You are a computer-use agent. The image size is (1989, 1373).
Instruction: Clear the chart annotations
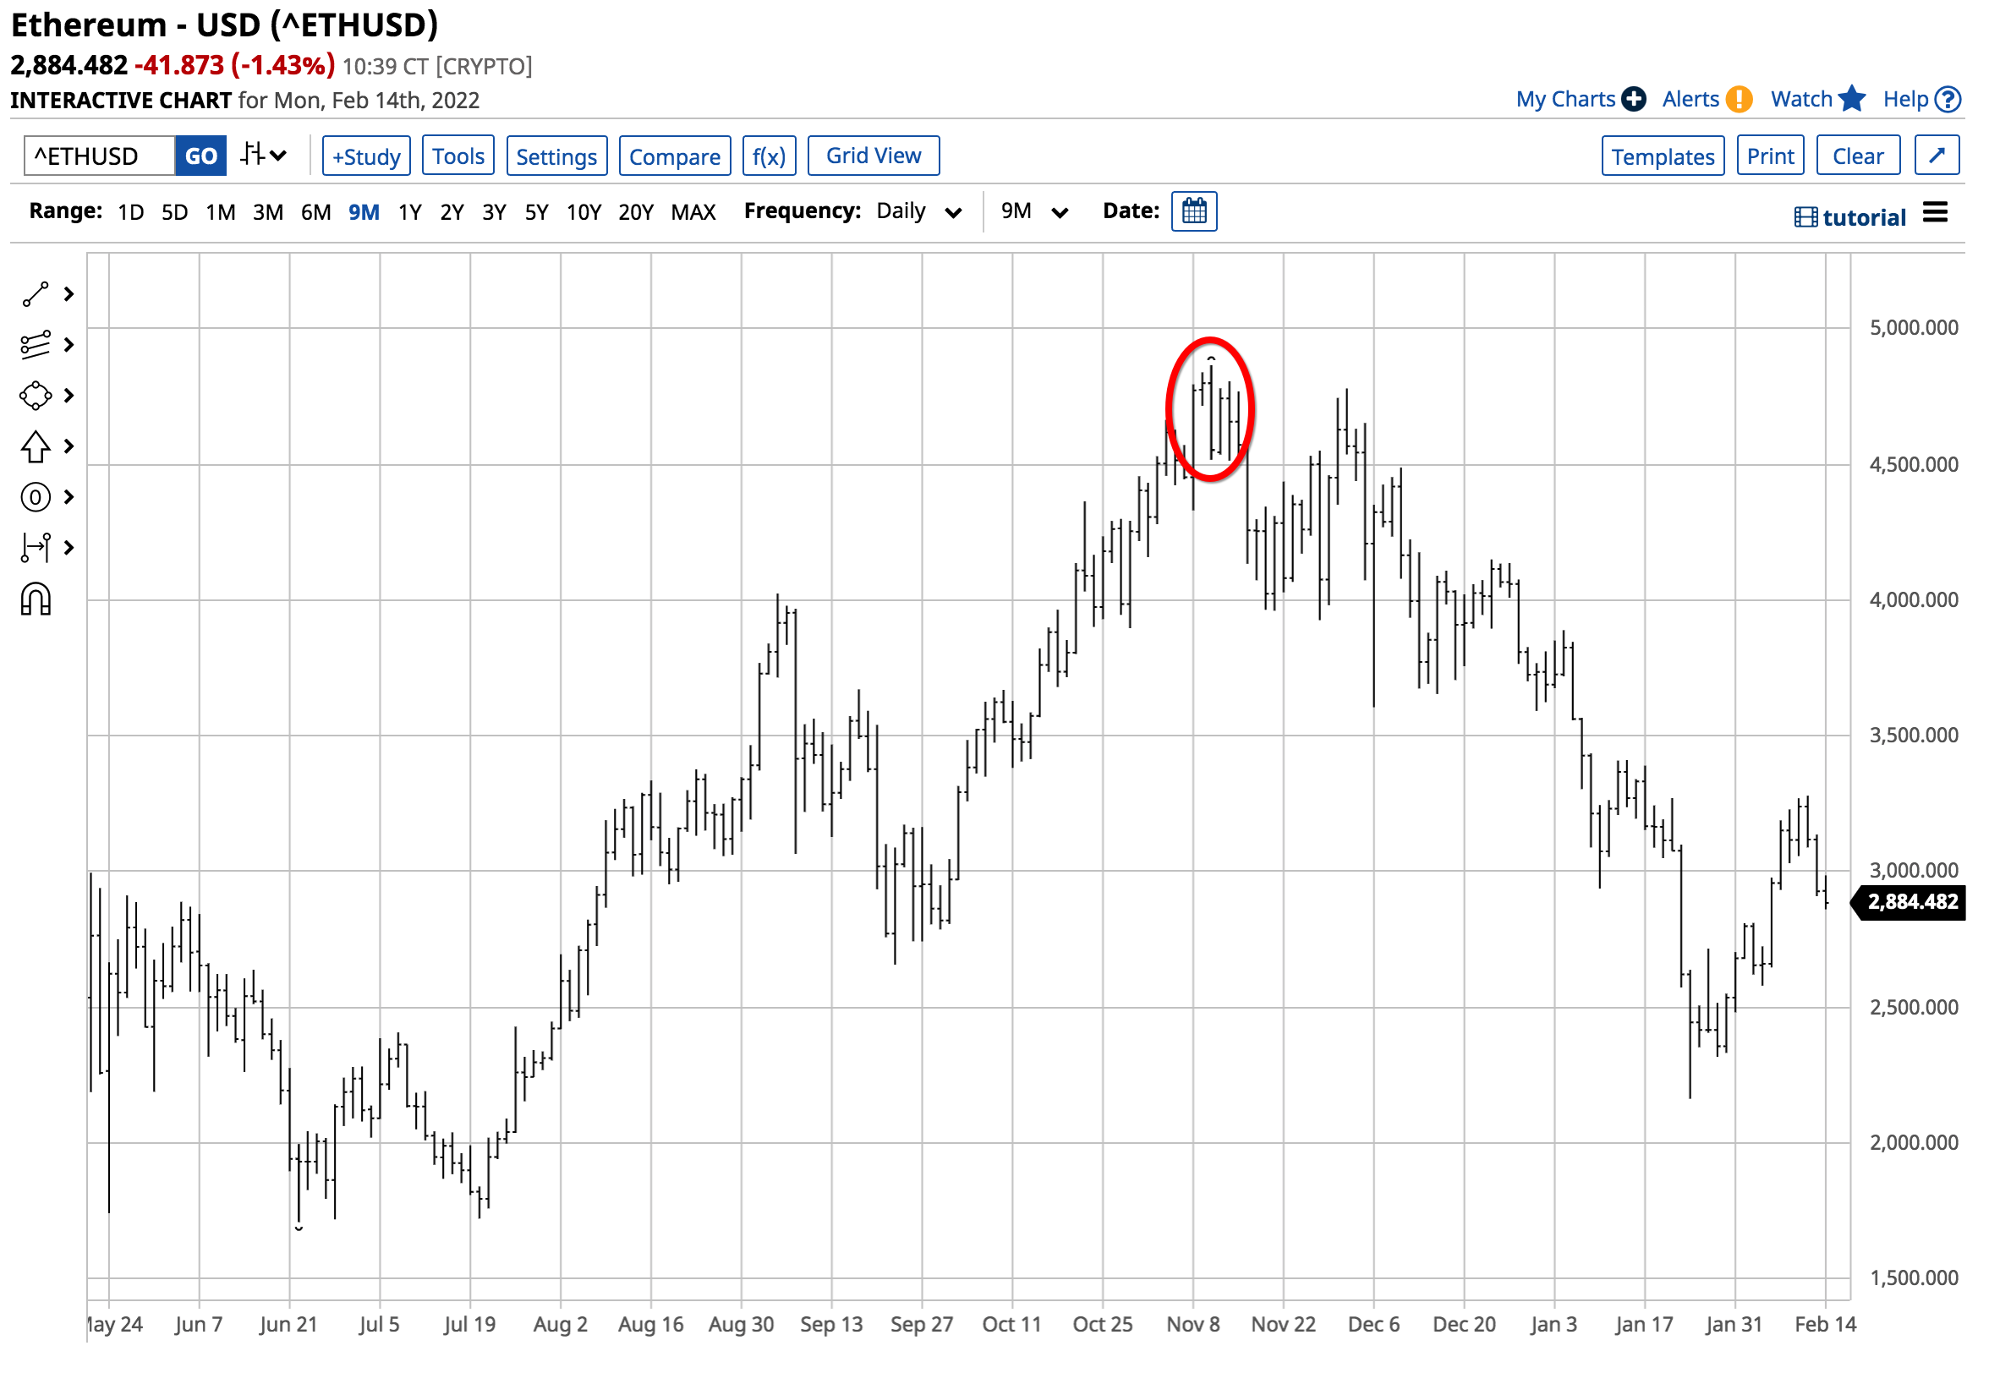click(1857, 156)
